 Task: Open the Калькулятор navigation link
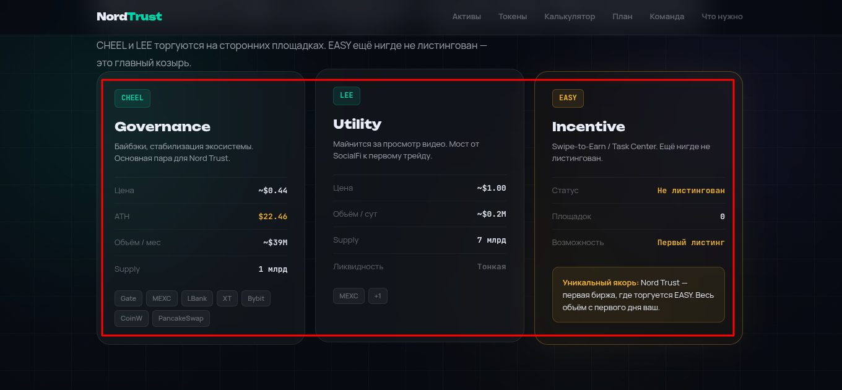click(x=570, y=17)
